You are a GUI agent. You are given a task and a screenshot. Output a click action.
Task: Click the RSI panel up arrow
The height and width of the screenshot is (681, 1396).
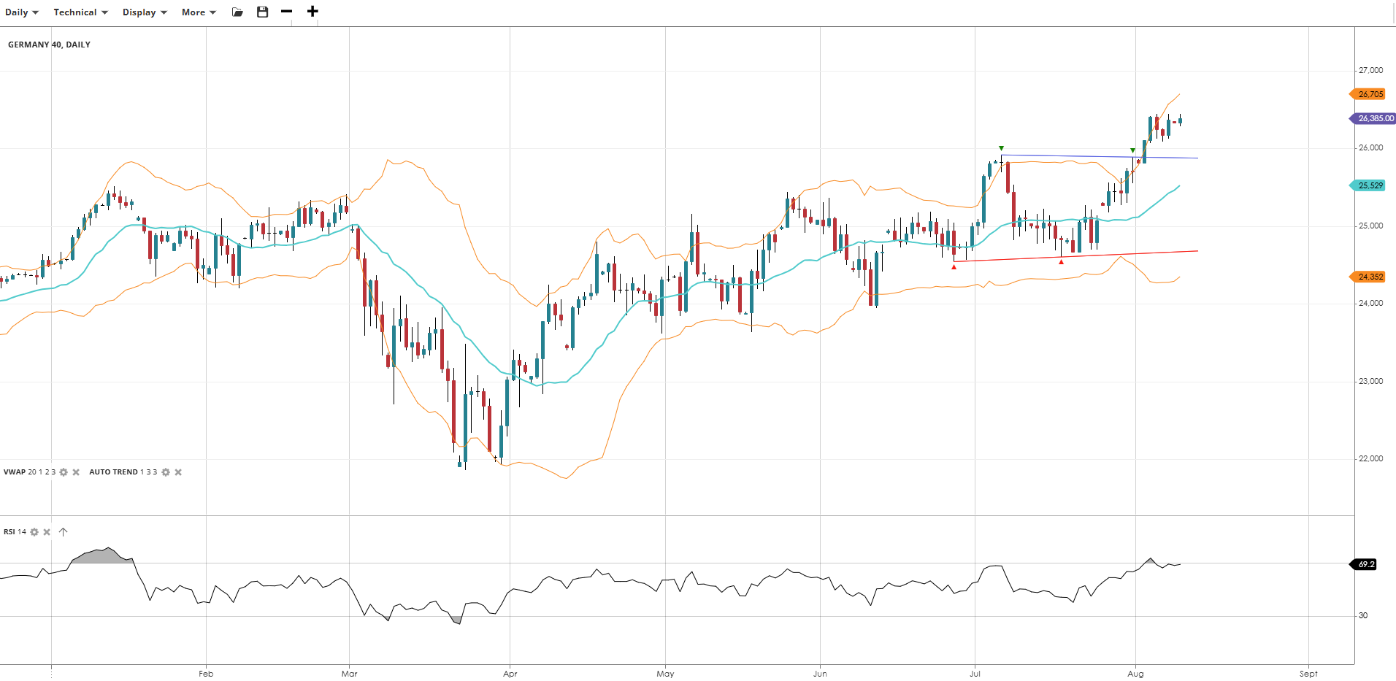pyautogui.click(x=64, y=532)
